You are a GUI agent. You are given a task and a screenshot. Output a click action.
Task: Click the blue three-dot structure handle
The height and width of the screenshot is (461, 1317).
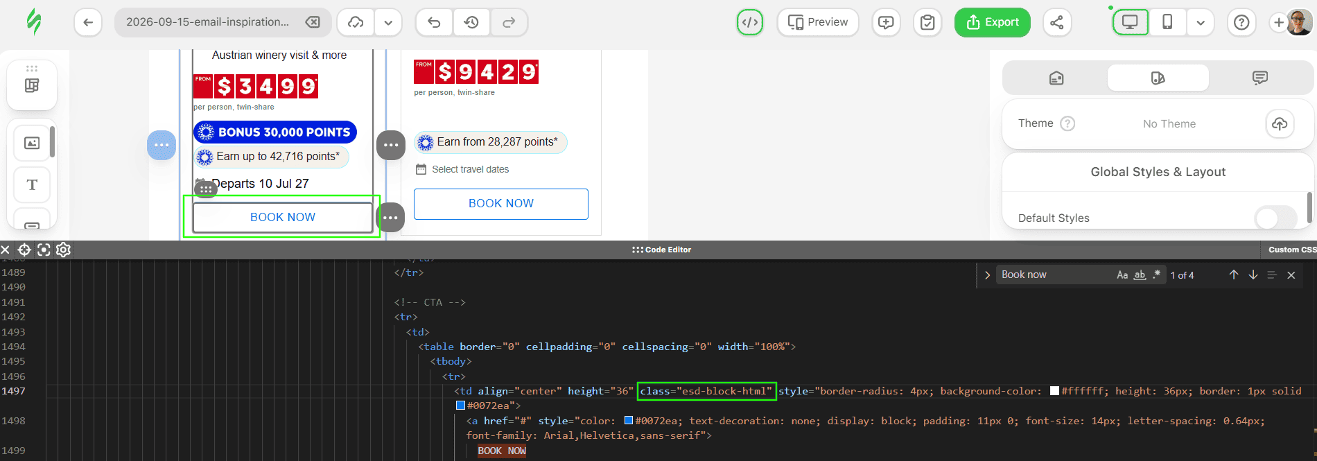[x=162, y=146]
